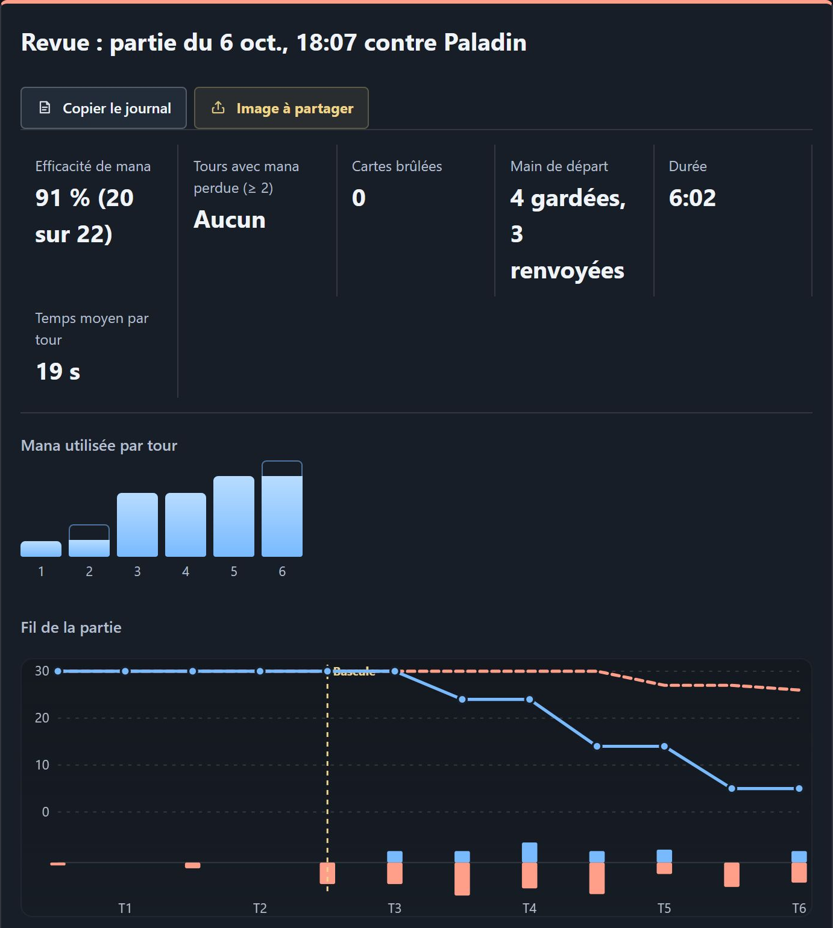Screen dimensions: 833x928
Task: Select the red event bar at the Bascule marker
Action: 327,873
